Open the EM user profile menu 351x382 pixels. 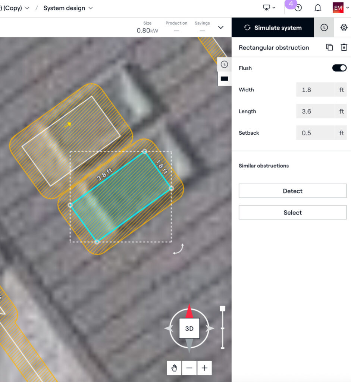pos(338,8)
